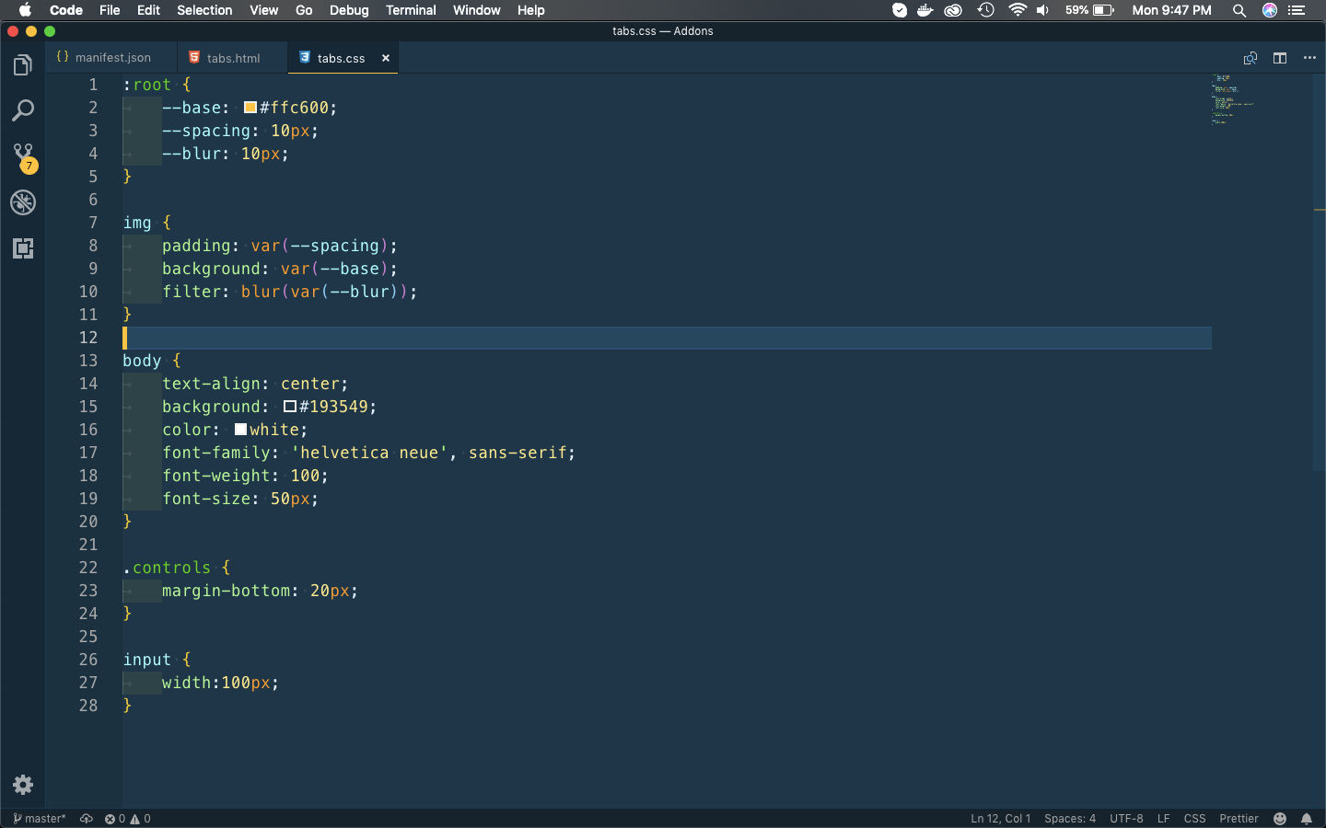Screen dimensions: 1326x828
Task: Close the tabs.css tab
Action: (386, 58)
